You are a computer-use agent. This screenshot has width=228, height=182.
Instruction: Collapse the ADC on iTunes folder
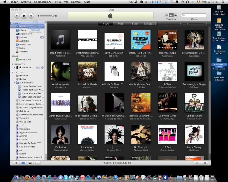(x=14, y=82)
